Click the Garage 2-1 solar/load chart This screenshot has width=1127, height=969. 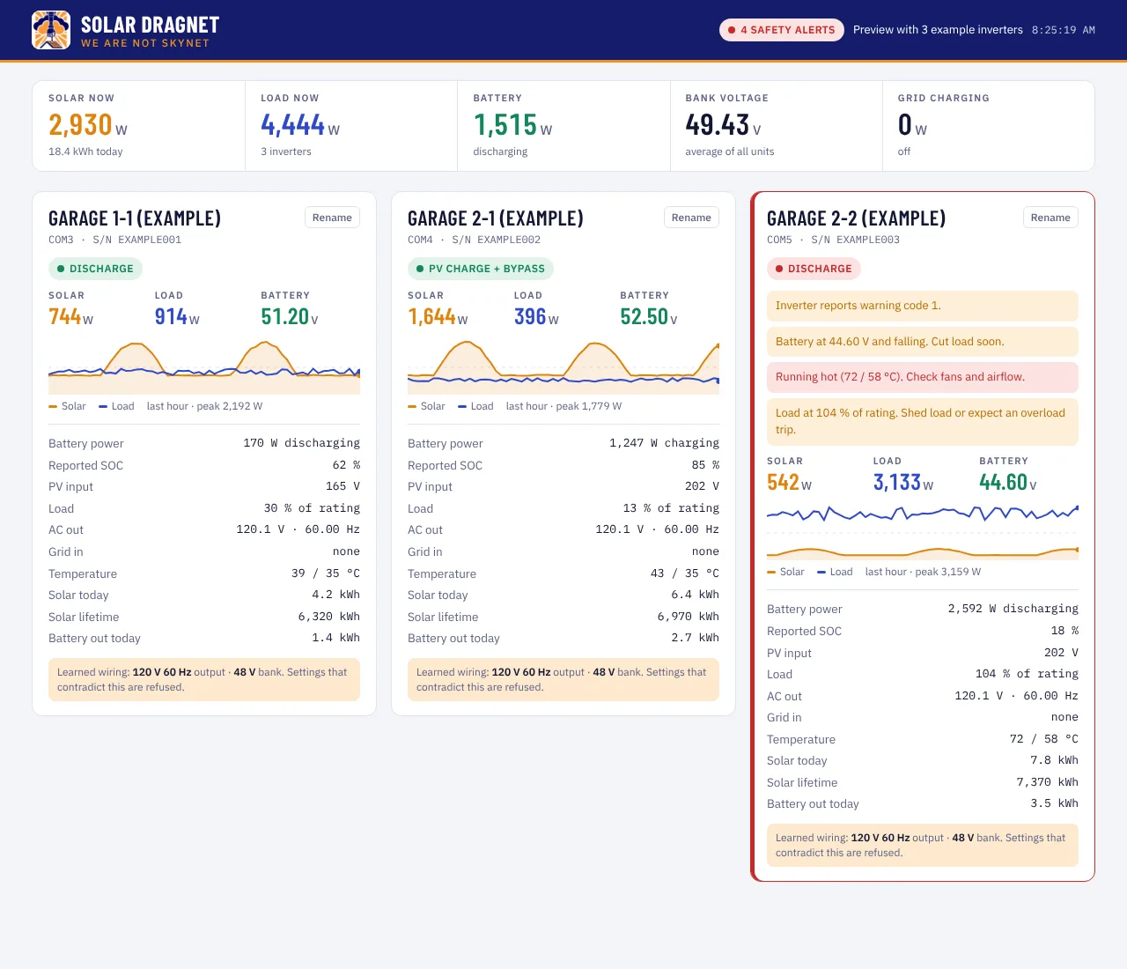[x=563, y=367]
